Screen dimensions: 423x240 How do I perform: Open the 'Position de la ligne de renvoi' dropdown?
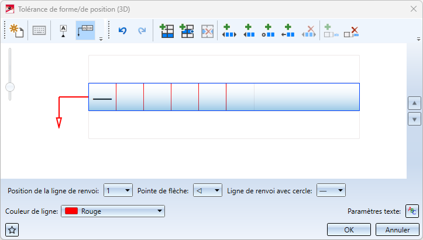tap(118, 190)
